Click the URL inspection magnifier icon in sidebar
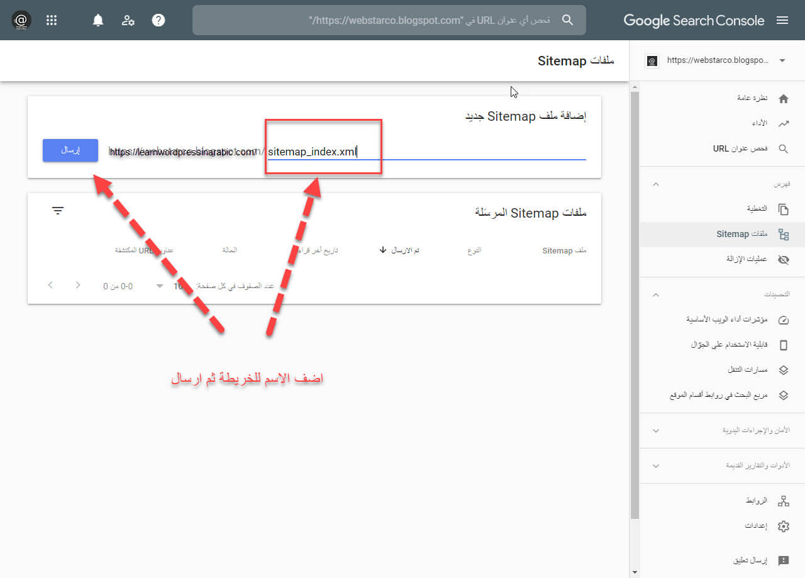This screenshot has width=805, height=578. pos(783,149)
